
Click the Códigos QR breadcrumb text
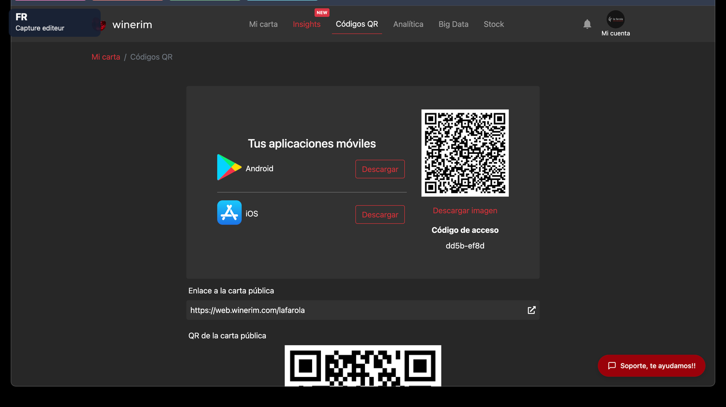click(151, 57)
